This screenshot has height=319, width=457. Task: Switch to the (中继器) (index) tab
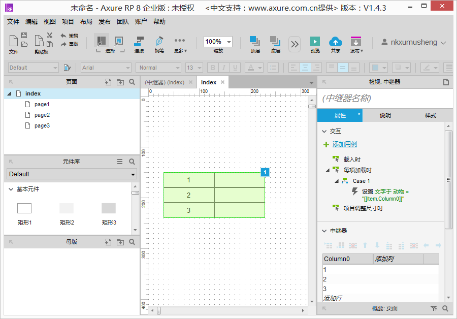165,82
